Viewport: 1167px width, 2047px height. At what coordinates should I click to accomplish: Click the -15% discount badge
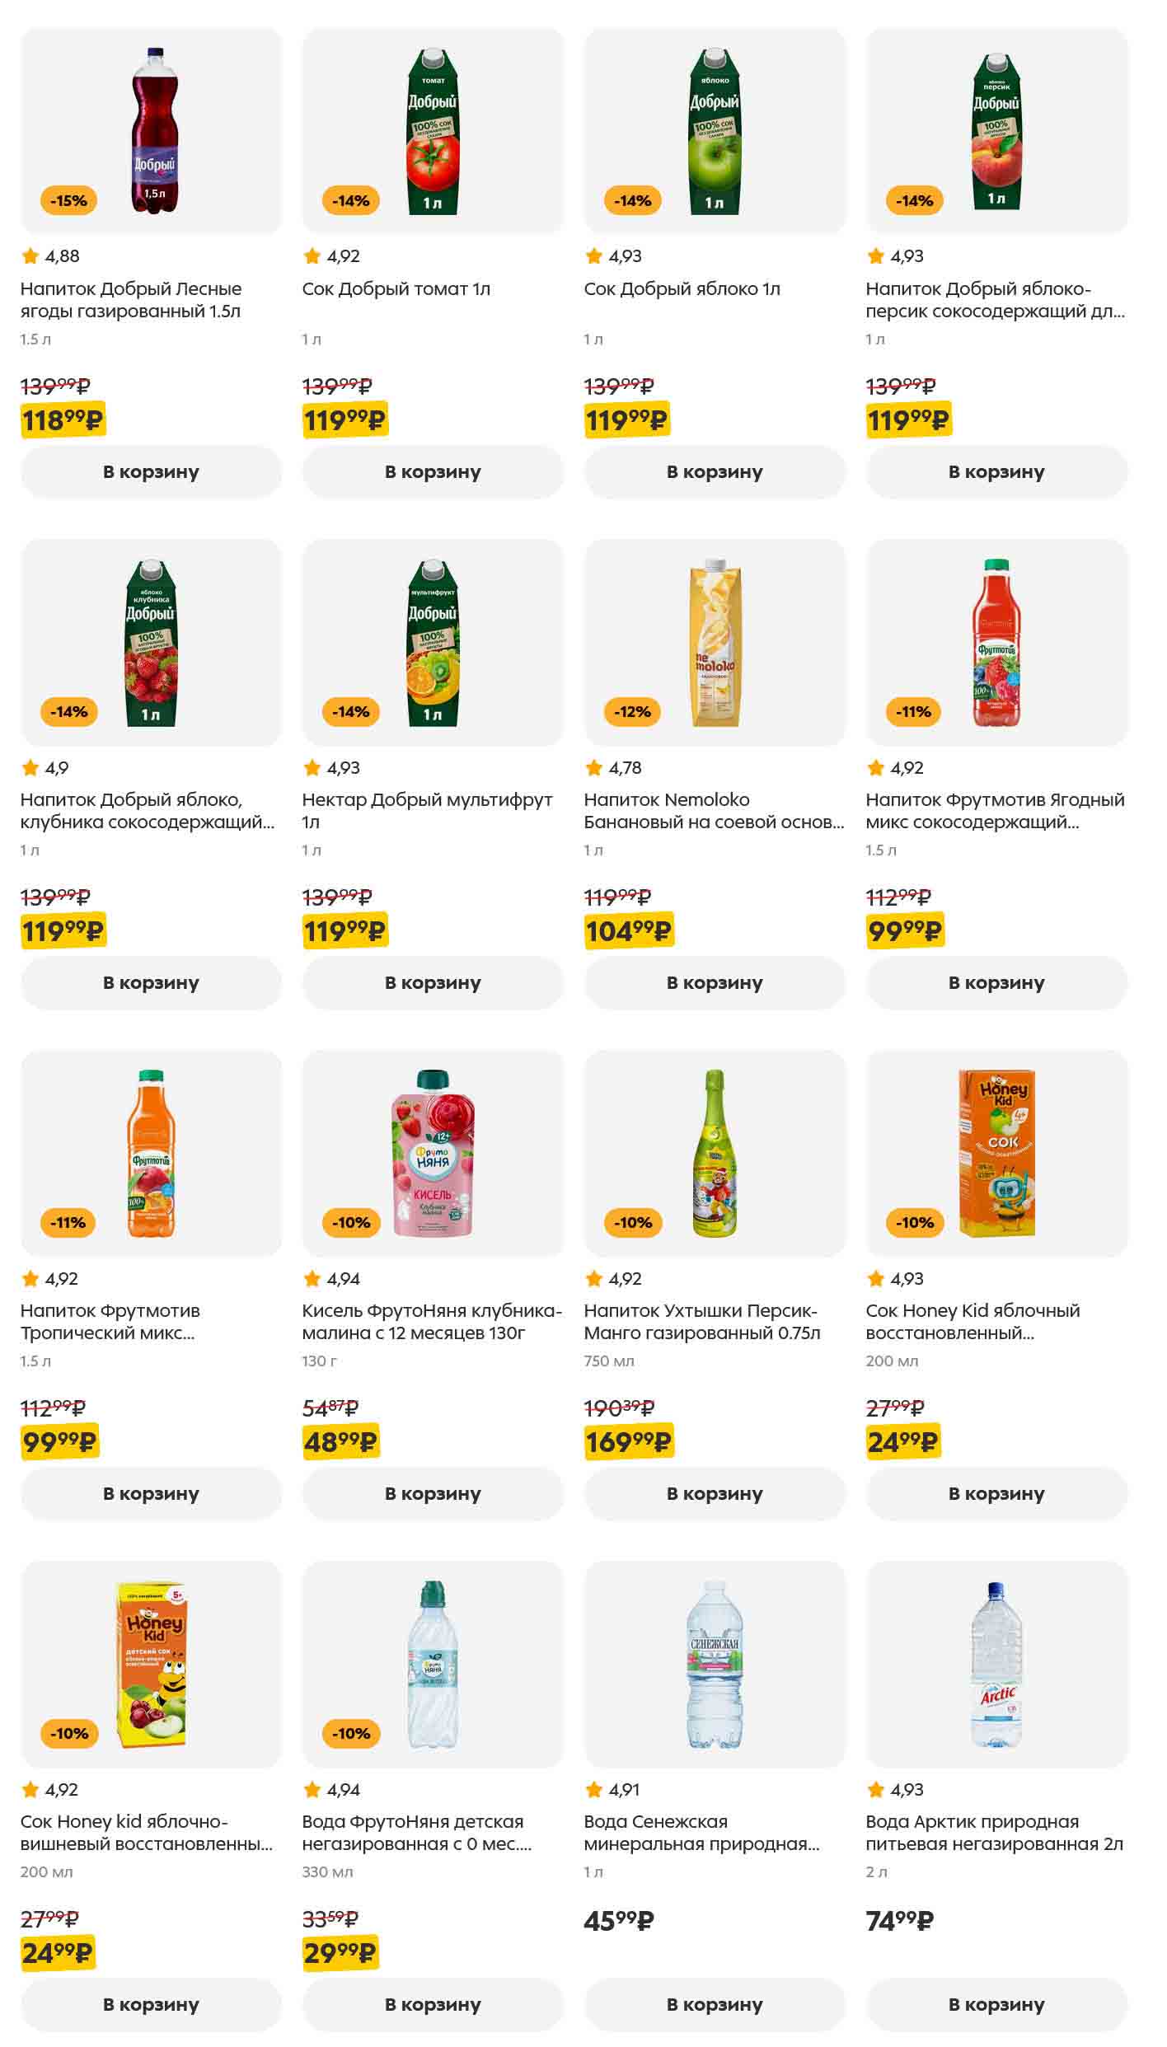click(x=68, y=201)
